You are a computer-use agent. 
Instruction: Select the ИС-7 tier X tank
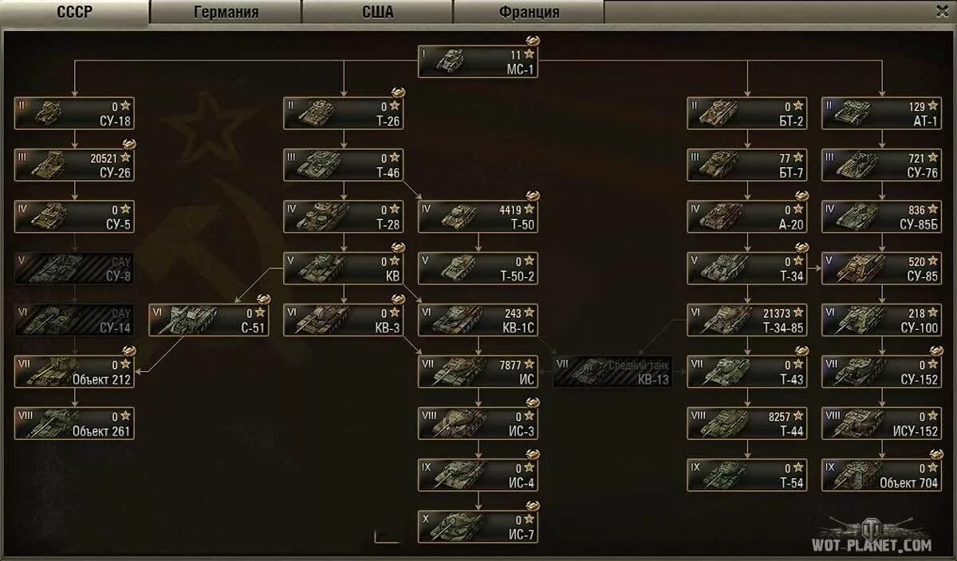(x=478, y=527)
